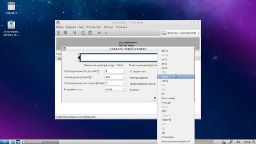
Task: Click the Undo last operation icon
Action: click(x=99, y=33)
